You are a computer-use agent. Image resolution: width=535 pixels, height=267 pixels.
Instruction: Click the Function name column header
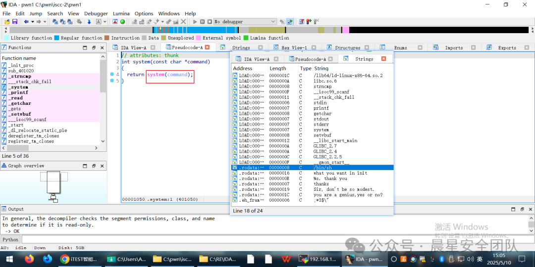51,58
